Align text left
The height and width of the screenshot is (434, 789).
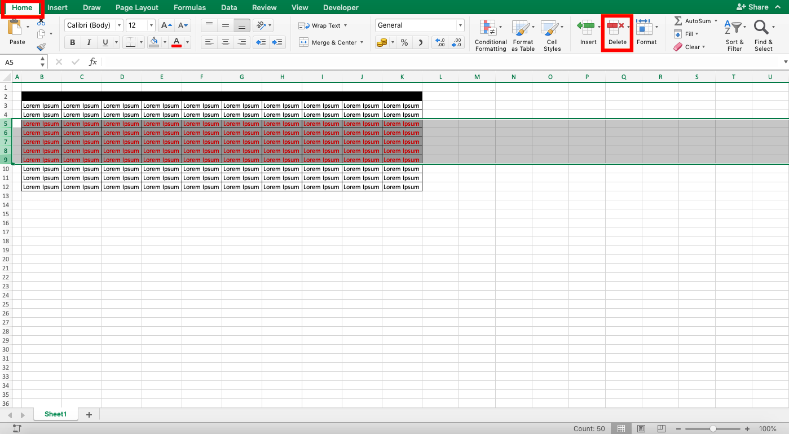209,42
